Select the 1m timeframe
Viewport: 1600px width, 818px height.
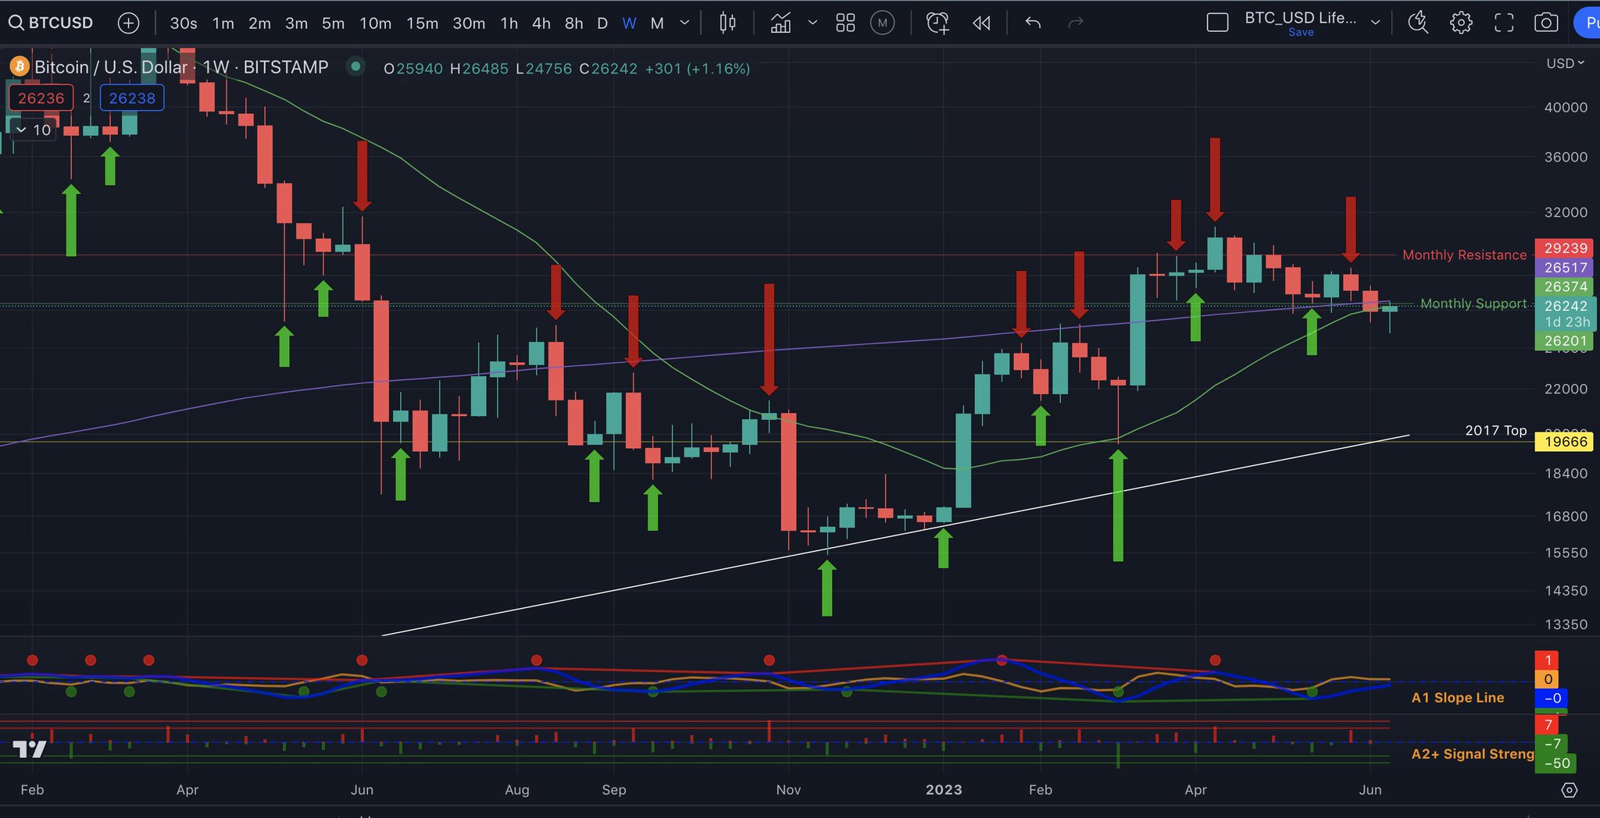(223, 23)
